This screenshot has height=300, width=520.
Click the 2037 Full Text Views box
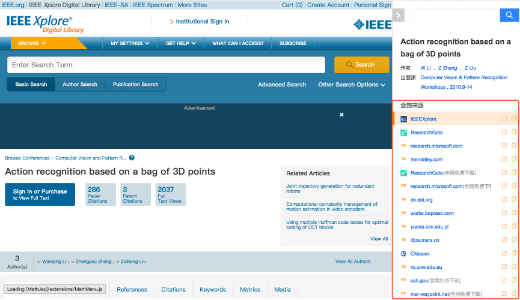(x=171, y=194)
